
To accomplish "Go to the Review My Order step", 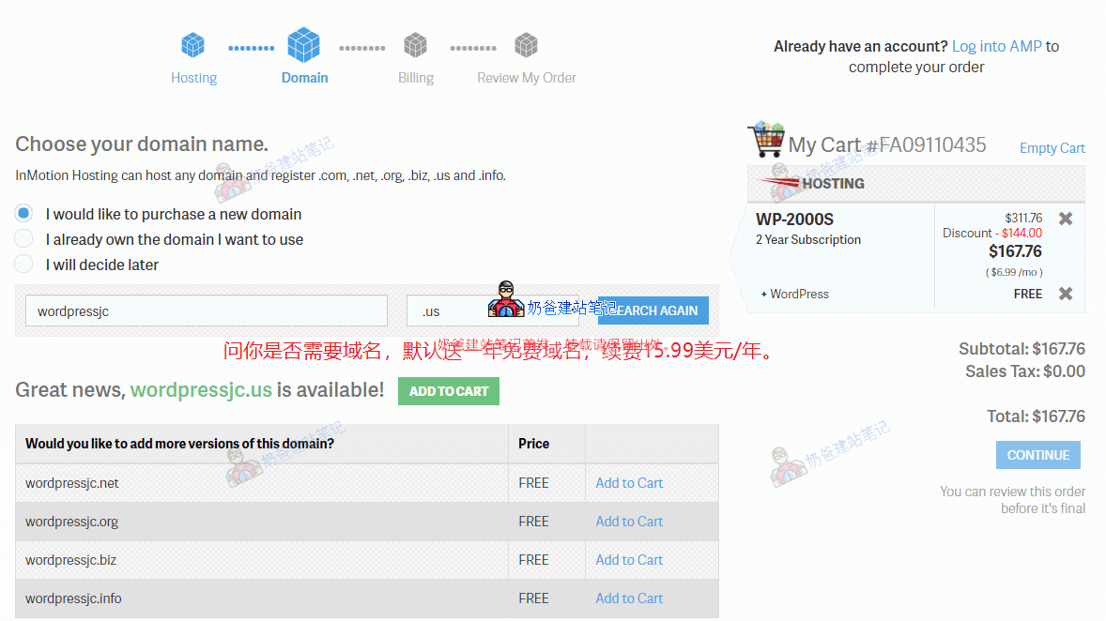I will point(526,78).
